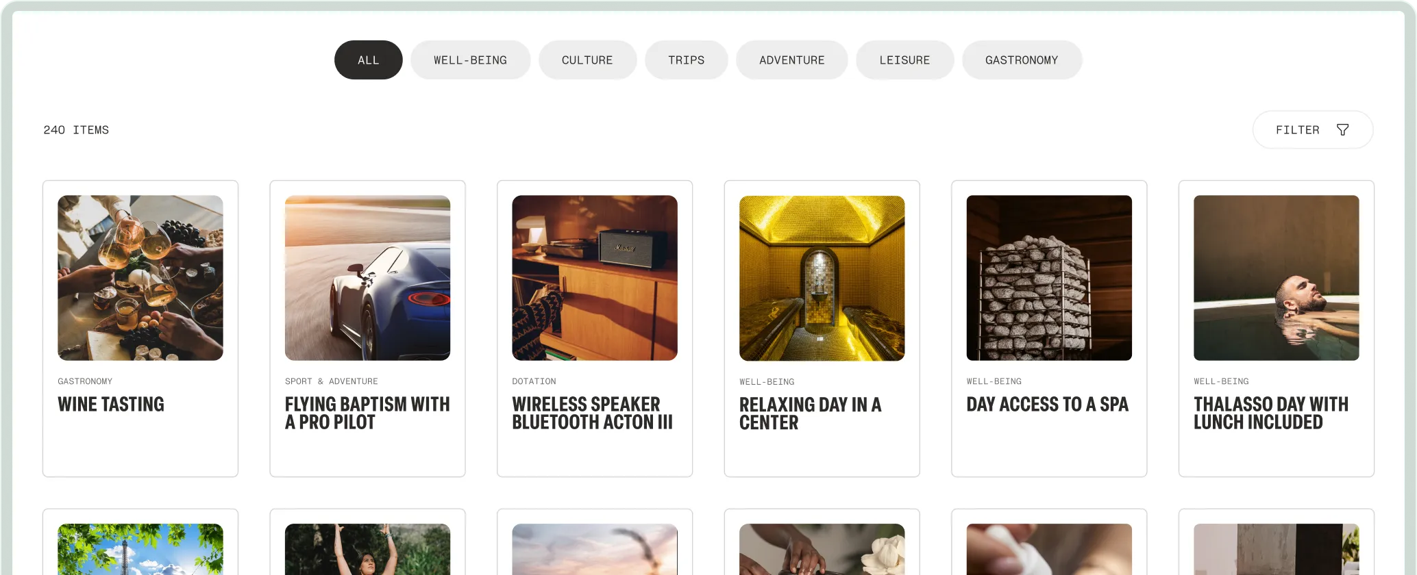Click WELL-BEING label above Thalasso Day
This screenshot has width=1417, height=575.
tap(1222, 381)
